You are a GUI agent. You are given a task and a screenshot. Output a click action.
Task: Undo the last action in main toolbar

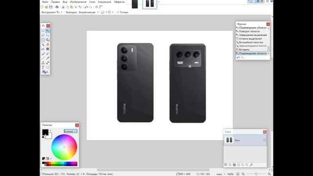pyautogui.click(x=86, y=7)
